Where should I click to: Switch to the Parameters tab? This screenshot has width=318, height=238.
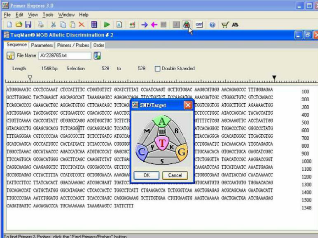tap(42, 45)
